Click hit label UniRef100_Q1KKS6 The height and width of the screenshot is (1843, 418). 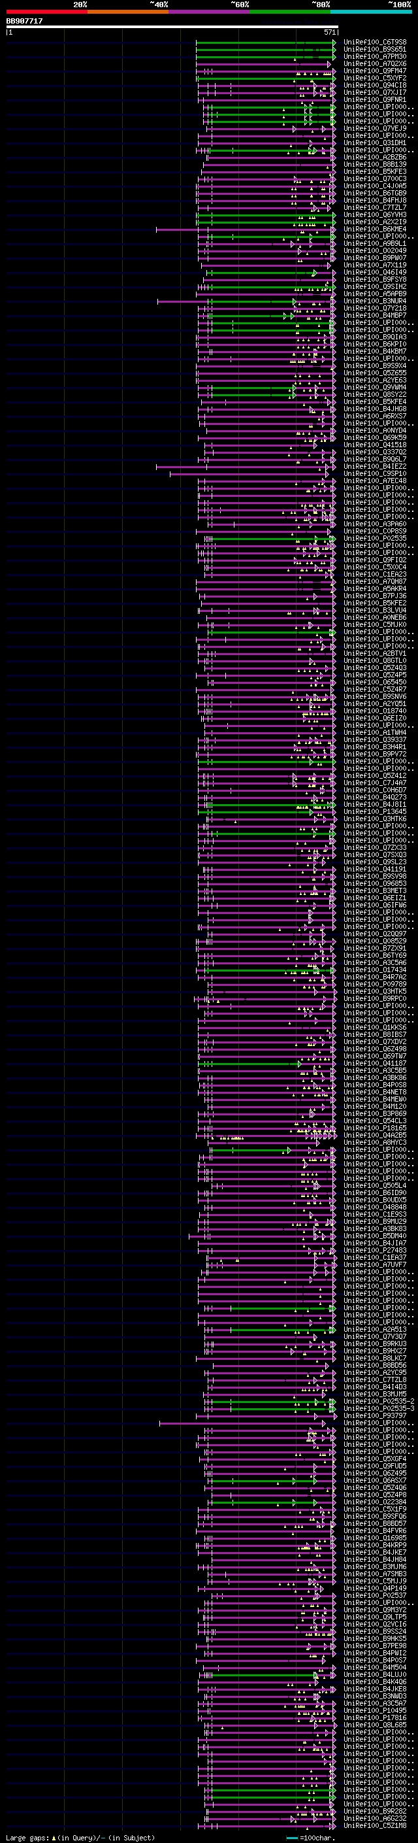point(375,1027)
